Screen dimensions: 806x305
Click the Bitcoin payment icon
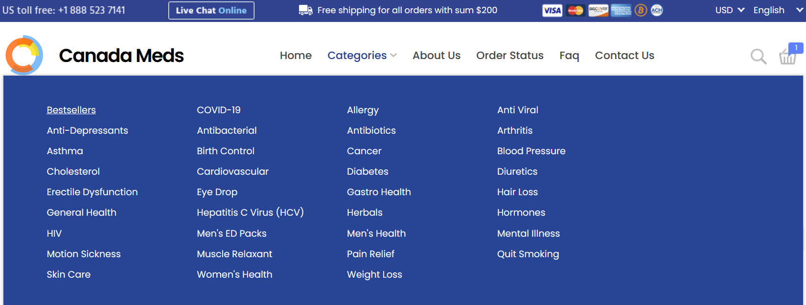pyautogui.click(x=641, y=10)
